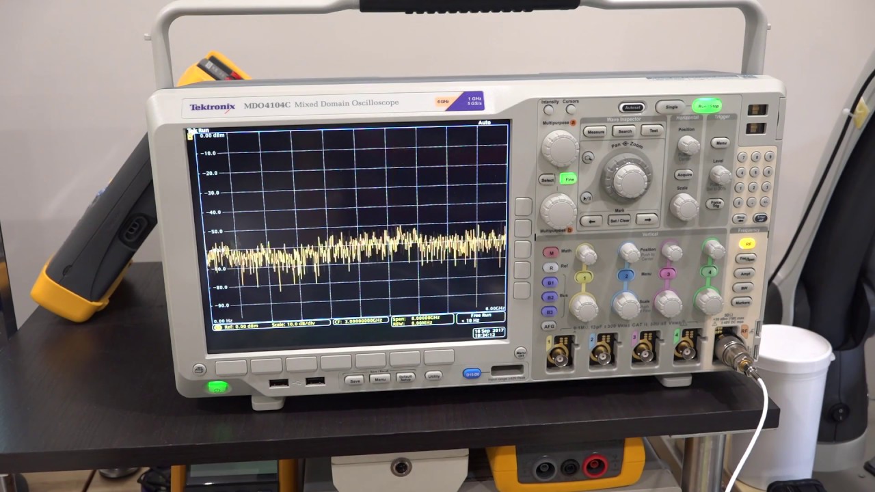Toggle the B2 bus button

550,297
